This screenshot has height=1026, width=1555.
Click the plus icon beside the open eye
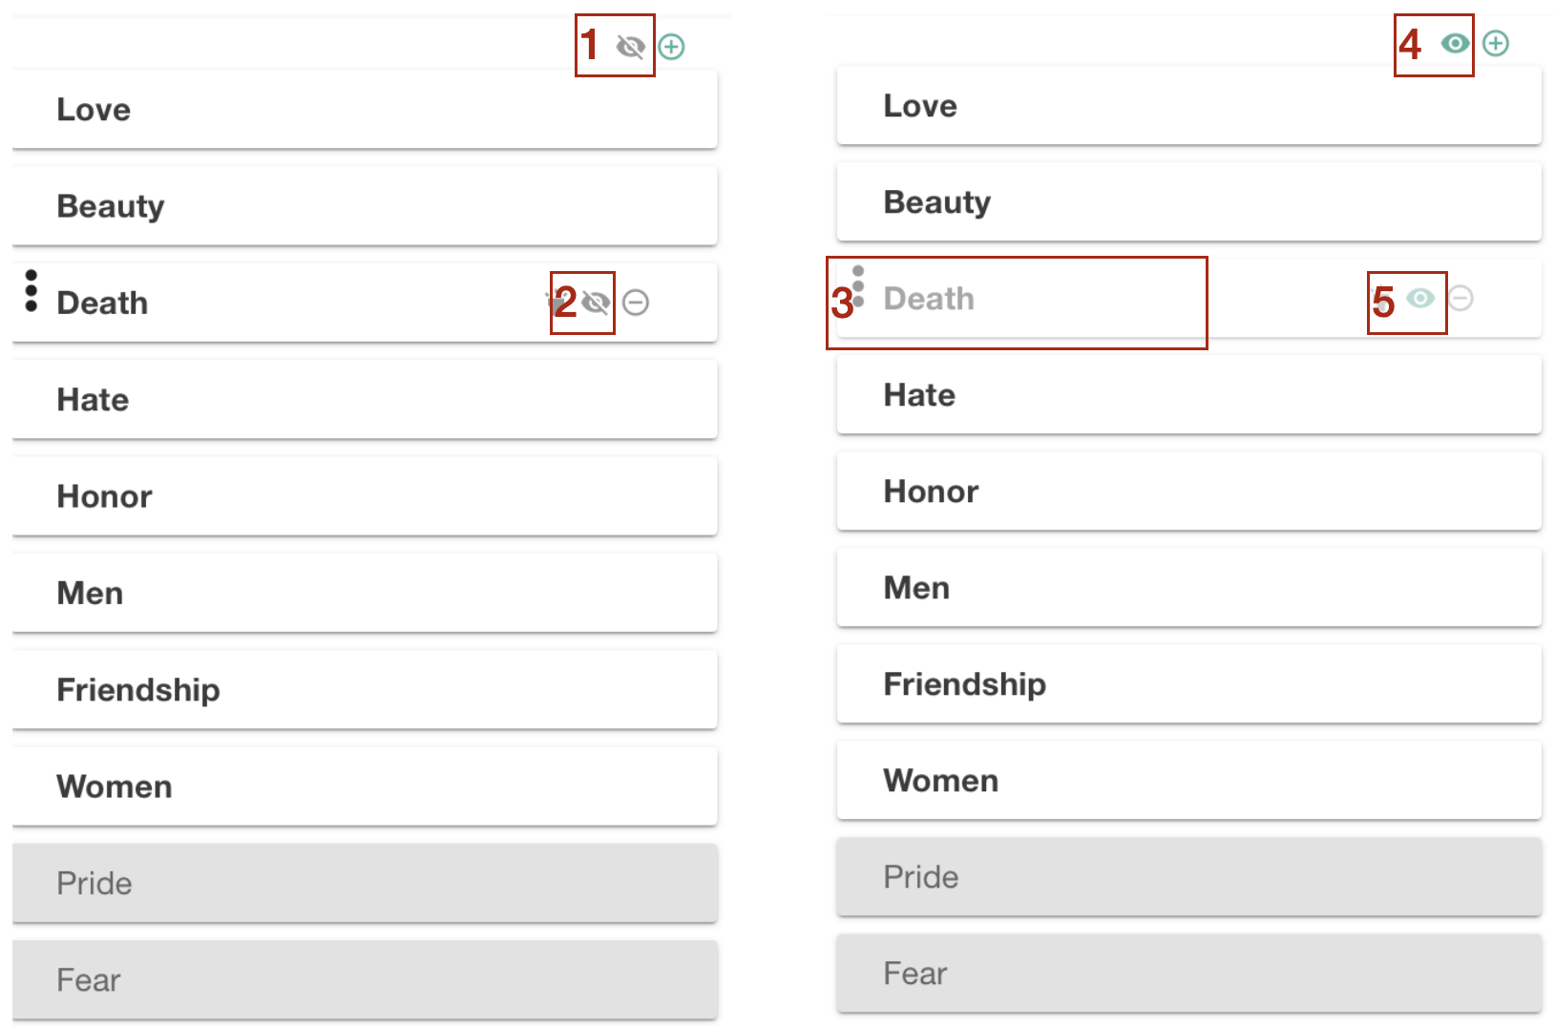click(x=1496, y=43)
